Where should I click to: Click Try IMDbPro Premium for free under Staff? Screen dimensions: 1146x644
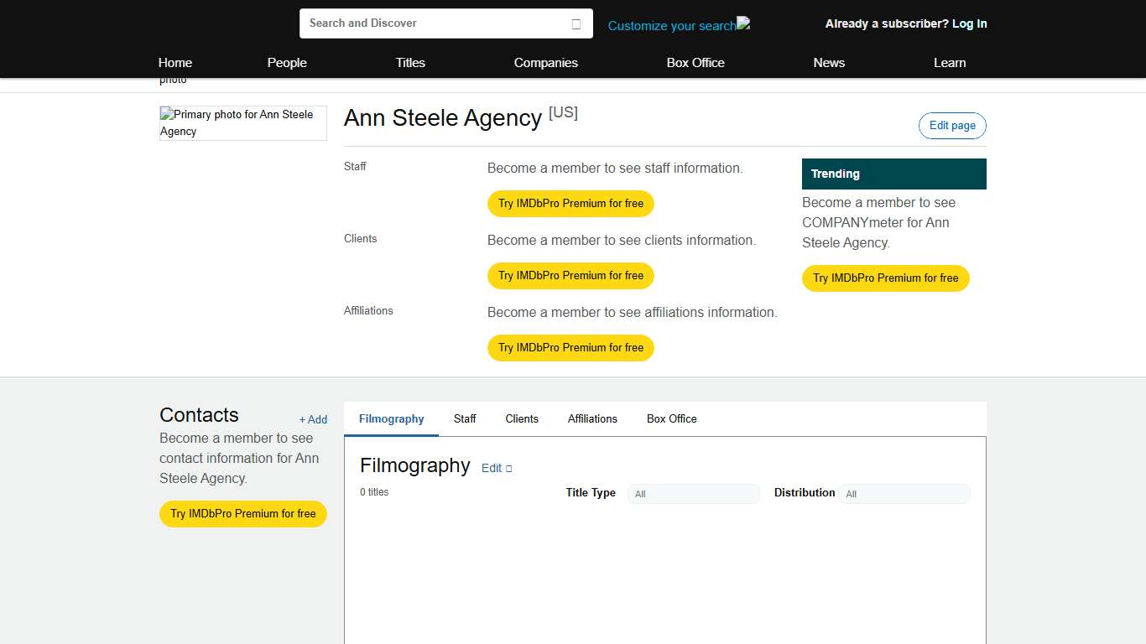pyautogui.click(x=570, y=203)
